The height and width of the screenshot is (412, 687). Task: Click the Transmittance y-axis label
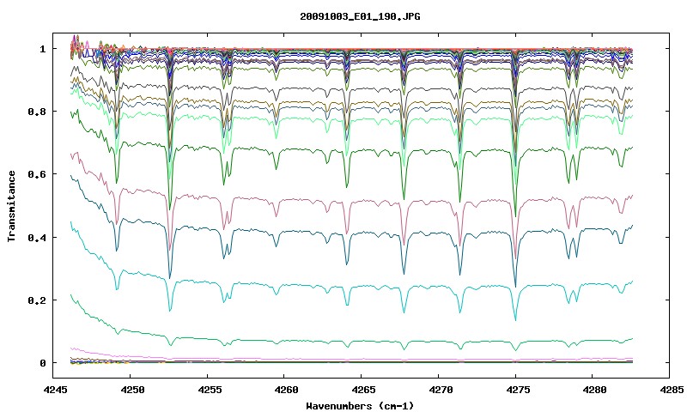[12, 206]
